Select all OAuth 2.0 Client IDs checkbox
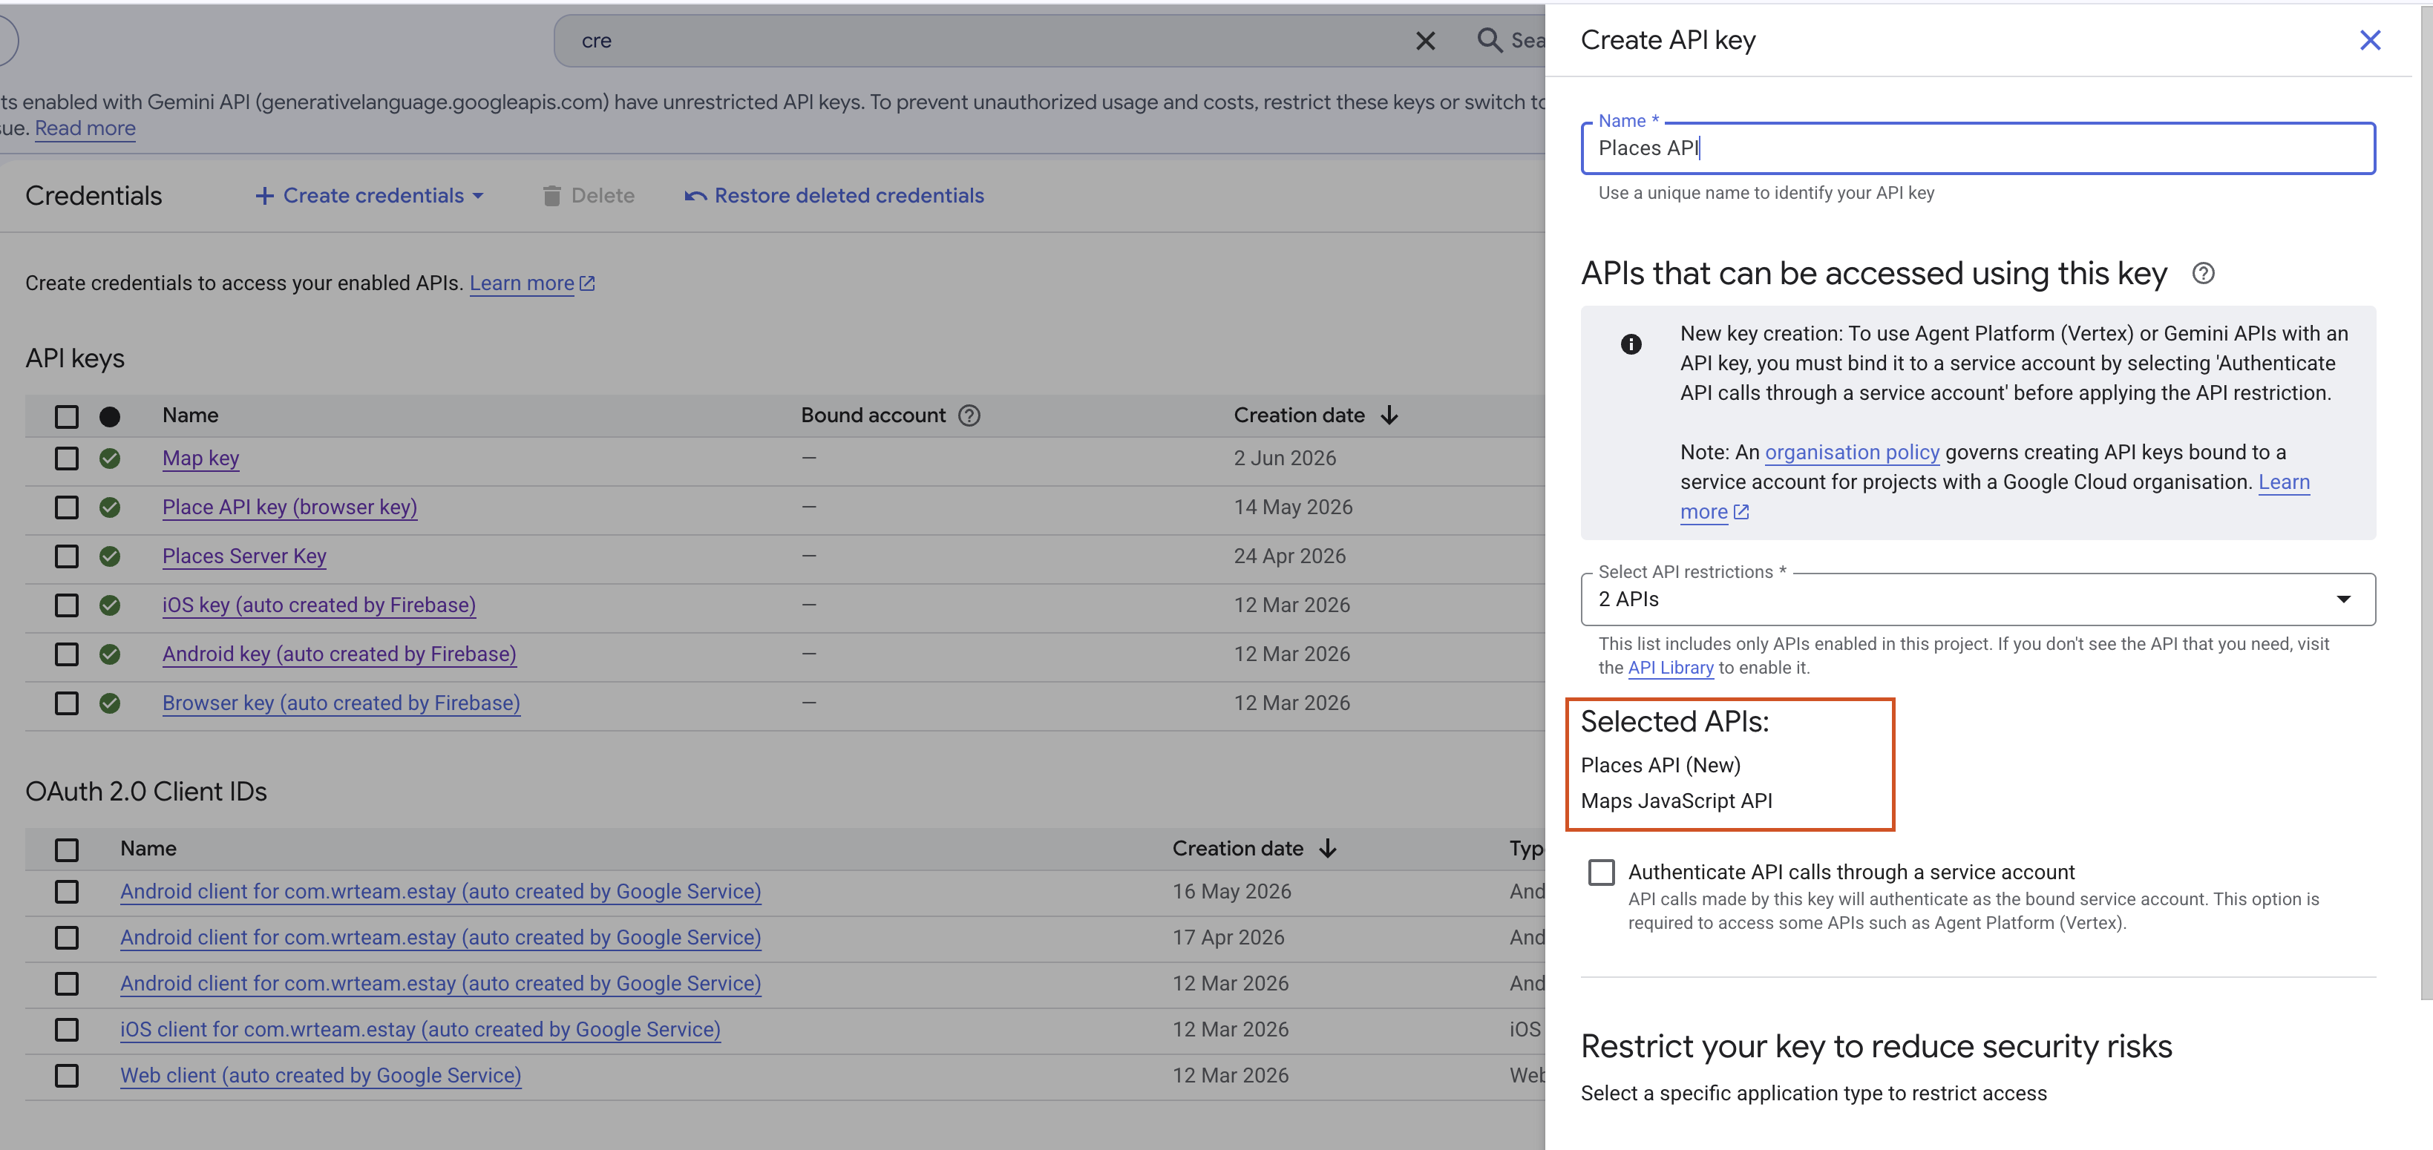Screen dimensions: 2433x1150 pyautogui.click(x=66, y=850)
